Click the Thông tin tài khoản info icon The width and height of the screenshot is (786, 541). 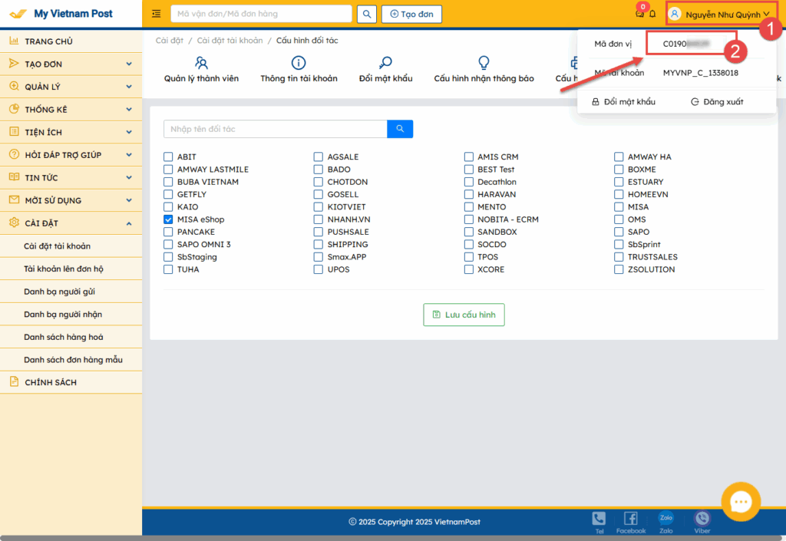299,63
